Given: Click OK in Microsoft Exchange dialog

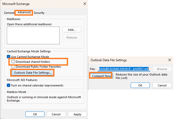Looking at the screenshot, I should click(x=35, y=114).
